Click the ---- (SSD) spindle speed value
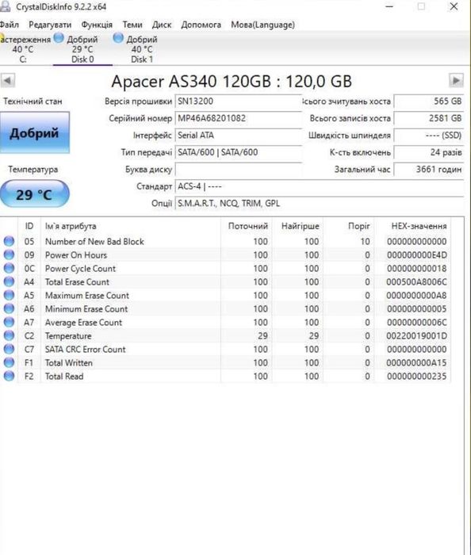 428,136
